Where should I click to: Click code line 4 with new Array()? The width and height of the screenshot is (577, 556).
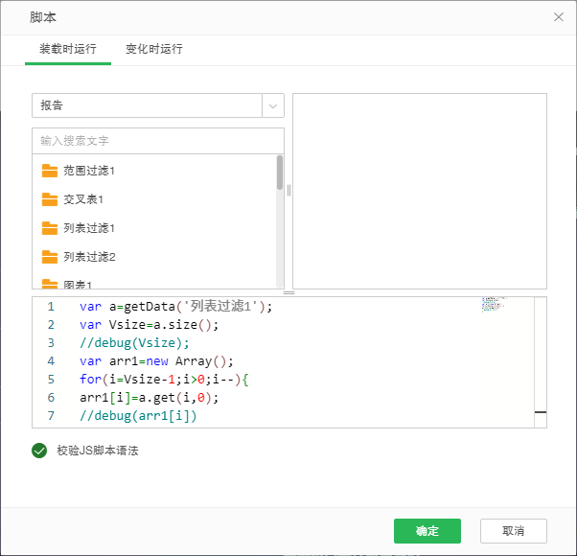(157, 361)
